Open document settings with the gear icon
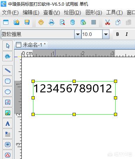Viewport: 135px width, 159px height. coord(41,22)
